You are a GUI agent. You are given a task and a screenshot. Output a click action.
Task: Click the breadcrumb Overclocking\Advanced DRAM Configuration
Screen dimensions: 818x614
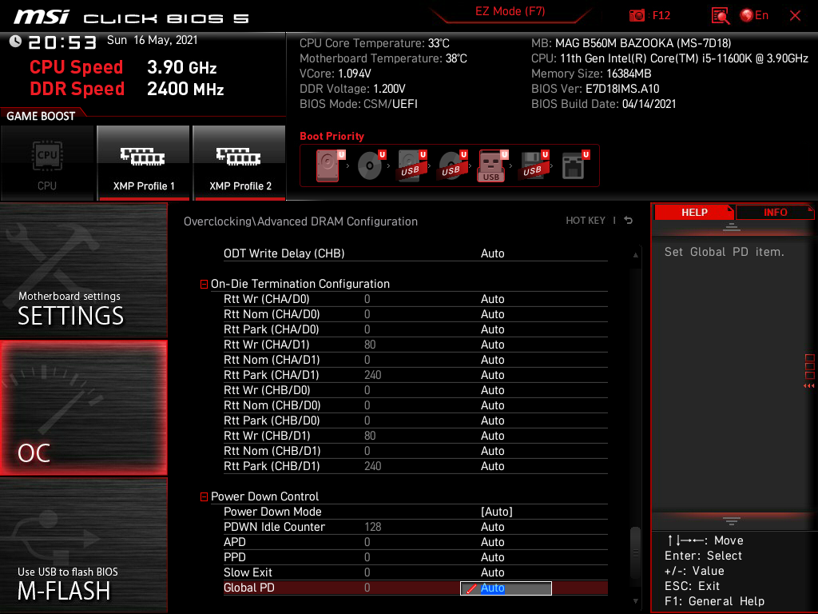300,221
